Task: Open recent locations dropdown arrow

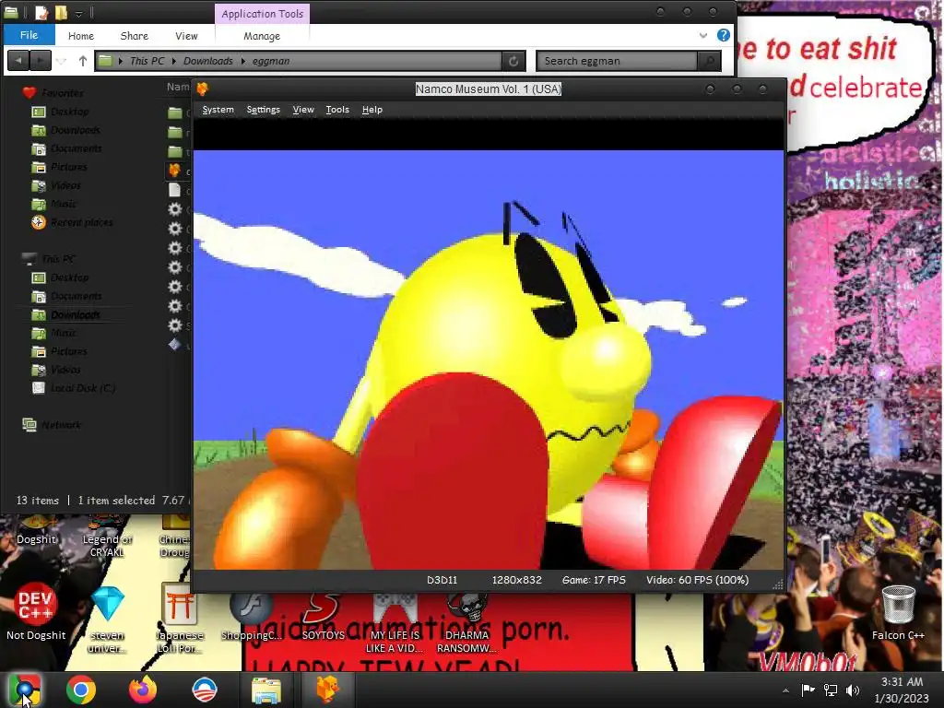Action: click(x=62, y=61)
